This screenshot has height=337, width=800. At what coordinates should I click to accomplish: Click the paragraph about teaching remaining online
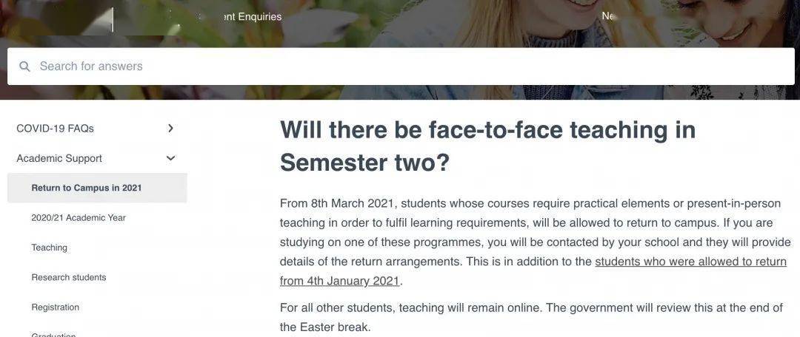coord(531,317)
